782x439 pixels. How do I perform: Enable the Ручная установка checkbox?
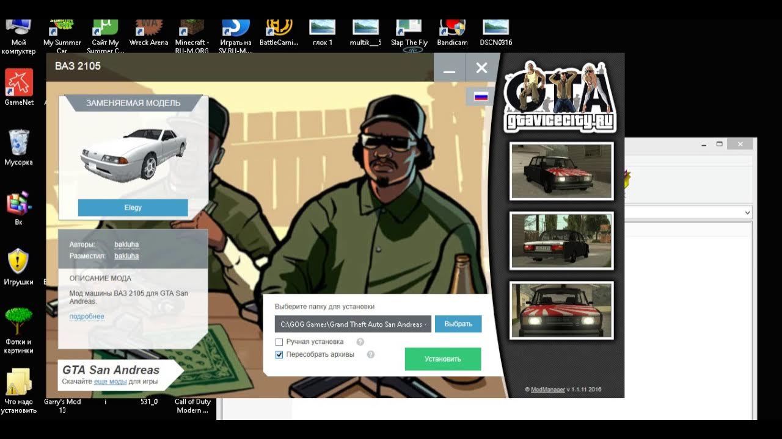tap(279, 342)
